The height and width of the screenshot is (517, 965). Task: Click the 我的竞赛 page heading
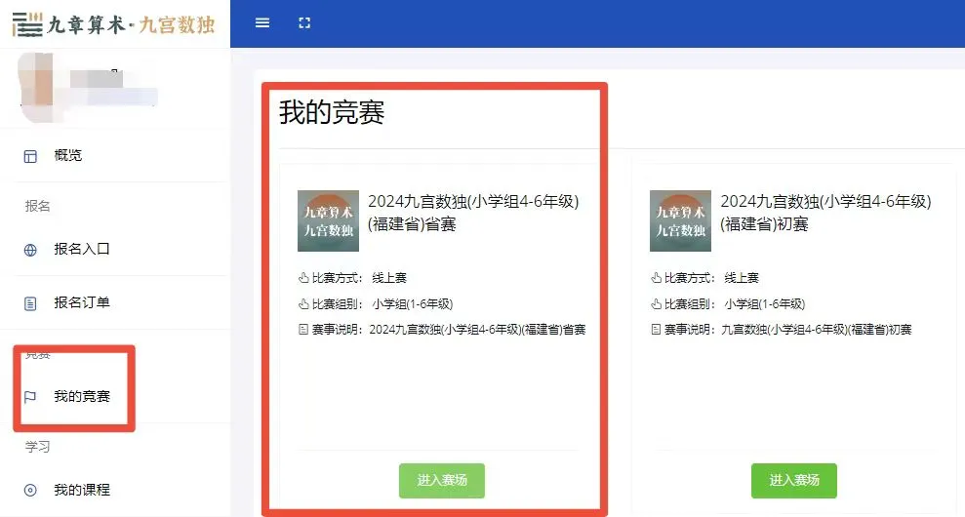click(x=332, y=112)
